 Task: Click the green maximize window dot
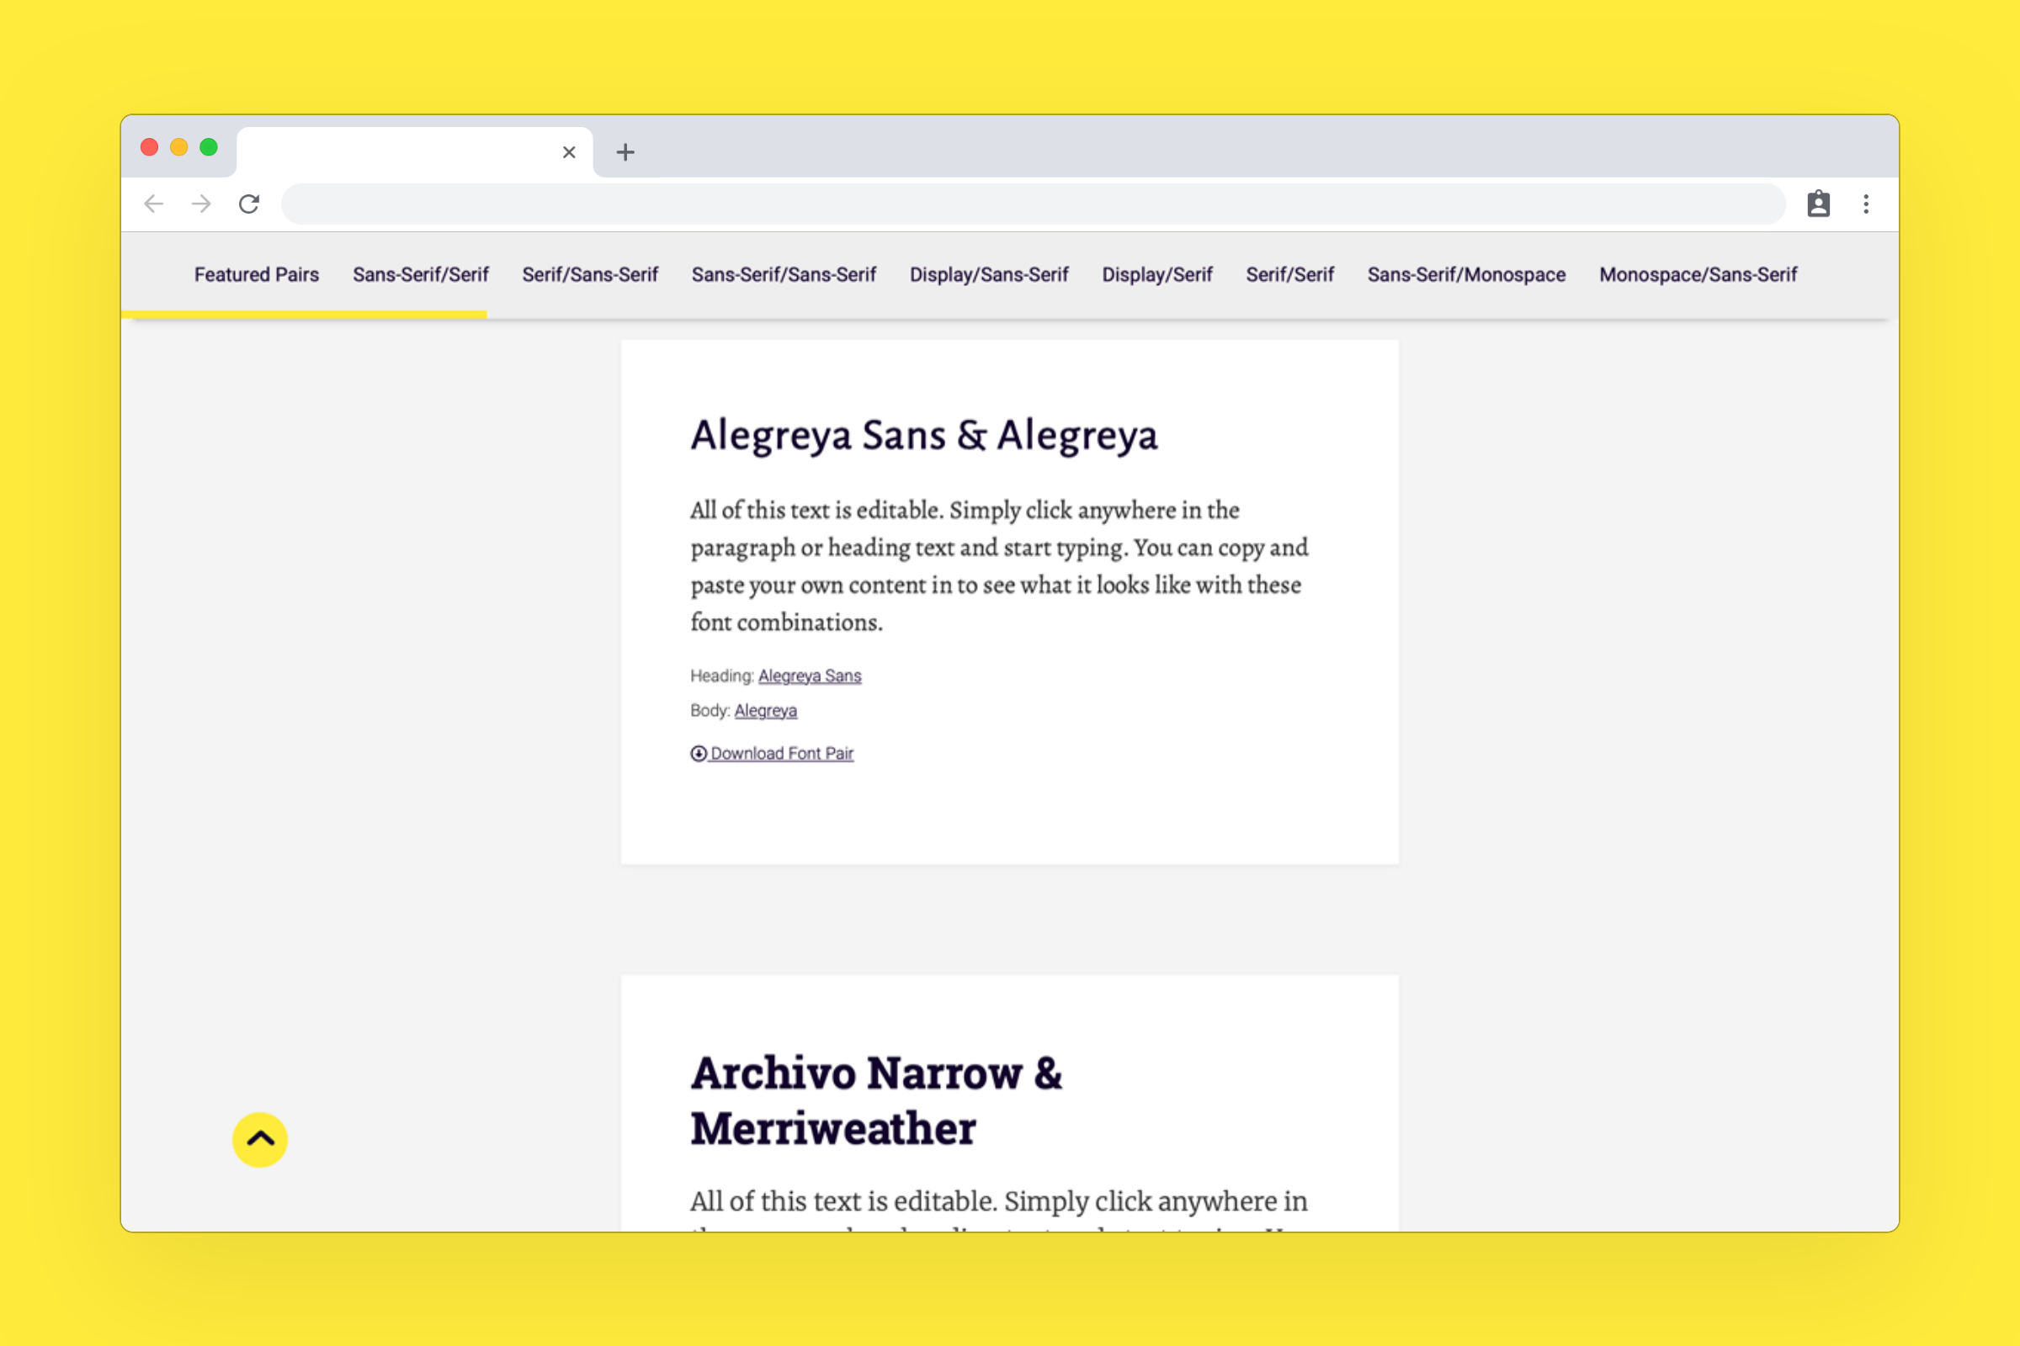tap(209, 146)
